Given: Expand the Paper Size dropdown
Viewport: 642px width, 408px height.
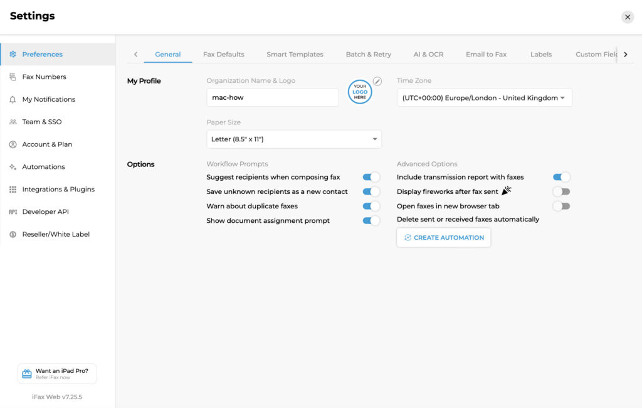Looking at the screenshot, I should point(293,139).
